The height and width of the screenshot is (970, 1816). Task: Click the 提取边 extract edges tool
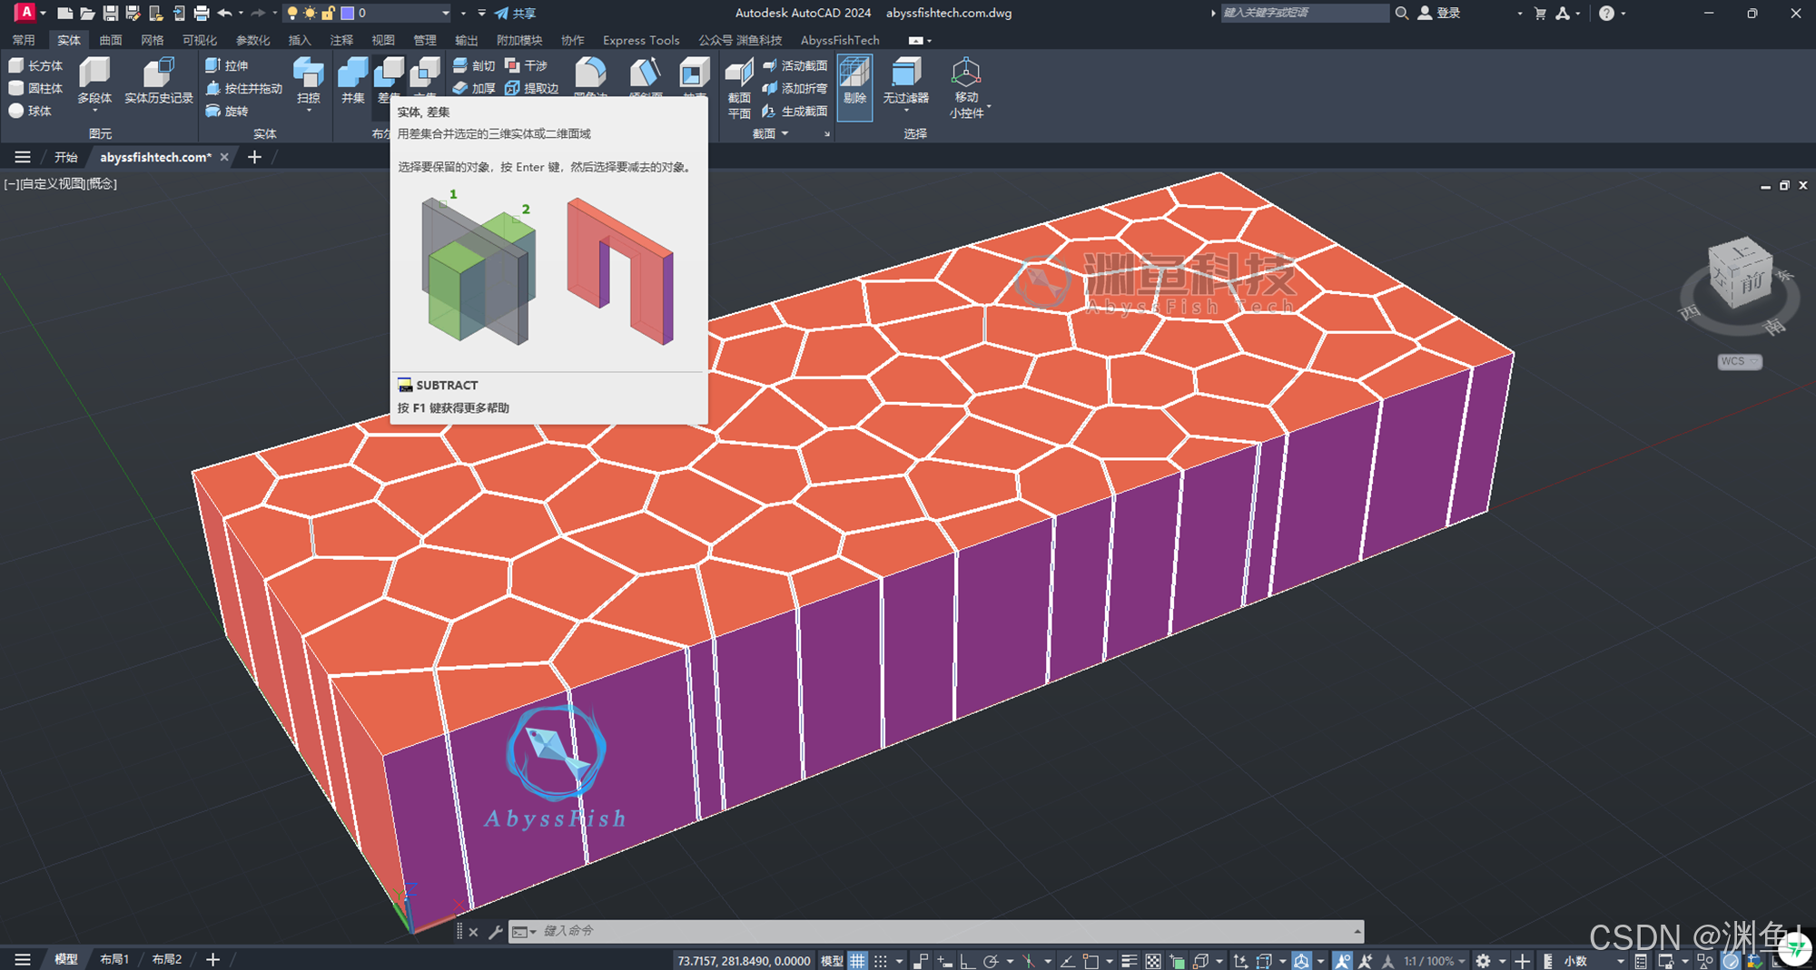pyautogui.click(x=532, y=88)
